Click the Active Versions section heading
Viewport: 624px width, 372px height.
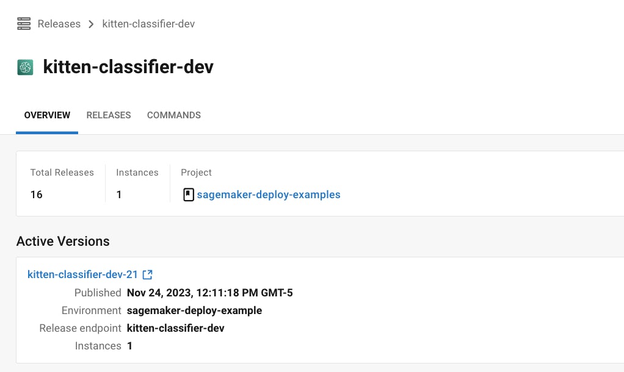63,241
